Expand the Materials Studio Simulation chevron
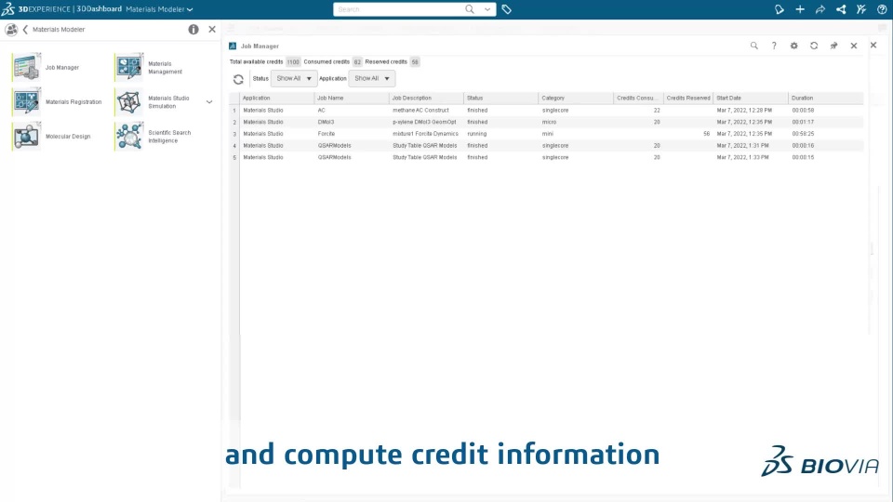893x502 pixels. coord(209,102)
